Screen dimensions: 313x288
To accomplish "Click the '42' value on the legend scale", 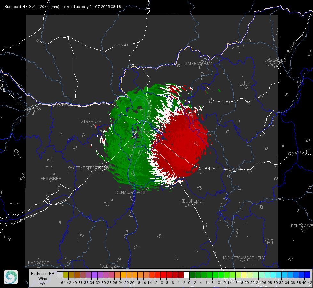I will (x=310, y=283).
